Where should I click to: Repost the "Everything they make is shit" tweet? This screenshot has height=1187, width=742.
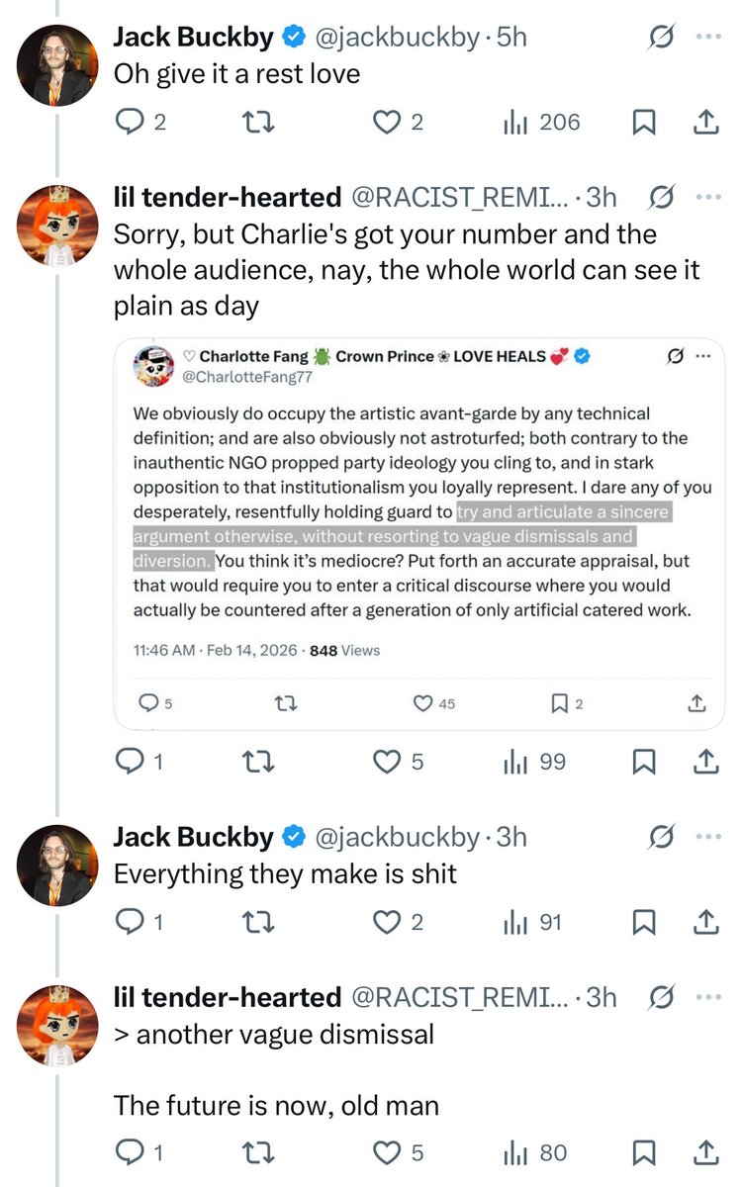[x=259, y=922]
